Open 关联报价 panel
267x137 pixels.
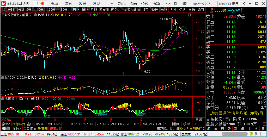point(30,128)
